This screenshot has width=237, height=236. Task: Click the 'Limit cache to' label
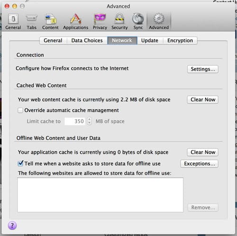(44, 121)
